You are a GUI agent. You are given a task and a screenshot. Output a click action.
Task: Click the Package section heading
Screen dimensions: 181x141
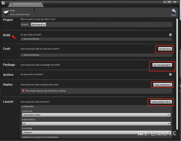point(9,65)
